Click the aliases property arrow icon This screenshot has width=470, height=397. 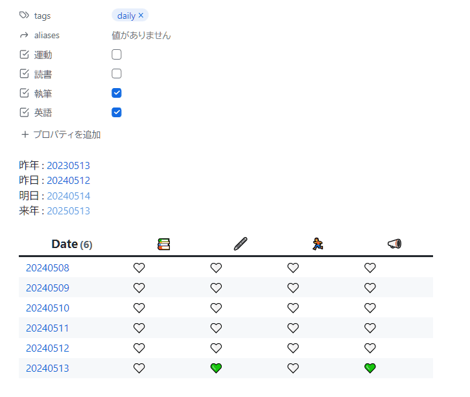[x=25, y=36]
